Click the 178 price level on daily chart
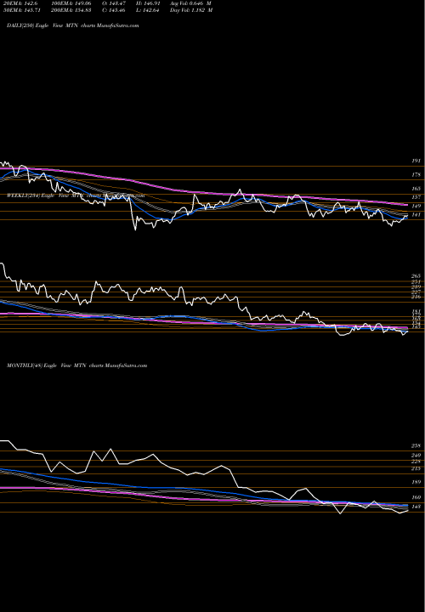The height and width of the screenshot is (612, 425). 416,175
